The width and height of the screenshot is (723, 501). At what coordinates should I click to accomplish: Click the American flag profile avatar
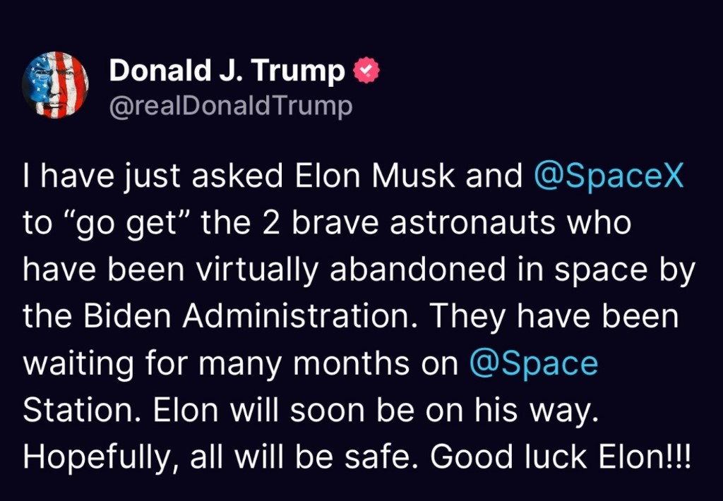tap(55, 85)
